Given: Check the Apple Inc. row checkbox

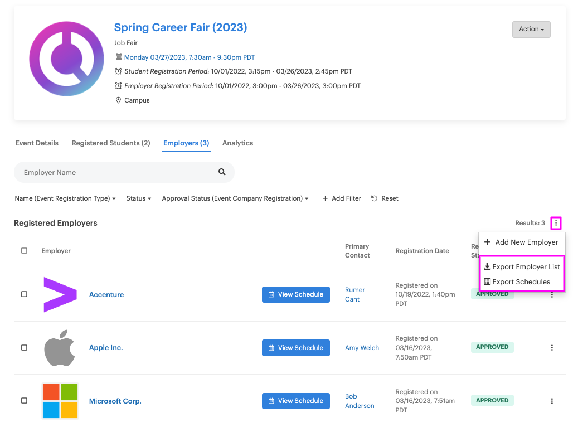Looking at the screenshot, I should 25,348.
